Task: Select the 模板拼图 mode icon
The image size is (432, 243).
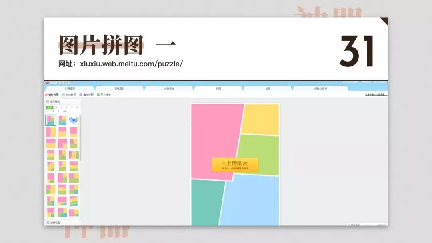Action: [x=46, y=95]
